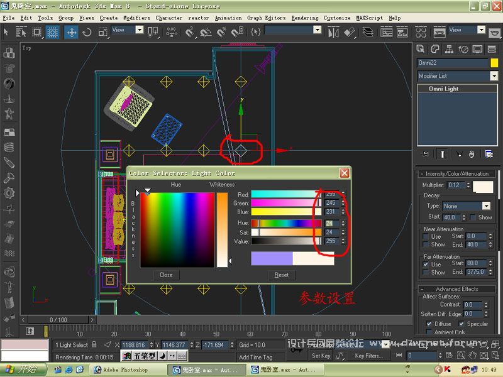Choose the Rectangular Selection Region tool
Viewport: 503px width, 377px height.
coord(37,32)
